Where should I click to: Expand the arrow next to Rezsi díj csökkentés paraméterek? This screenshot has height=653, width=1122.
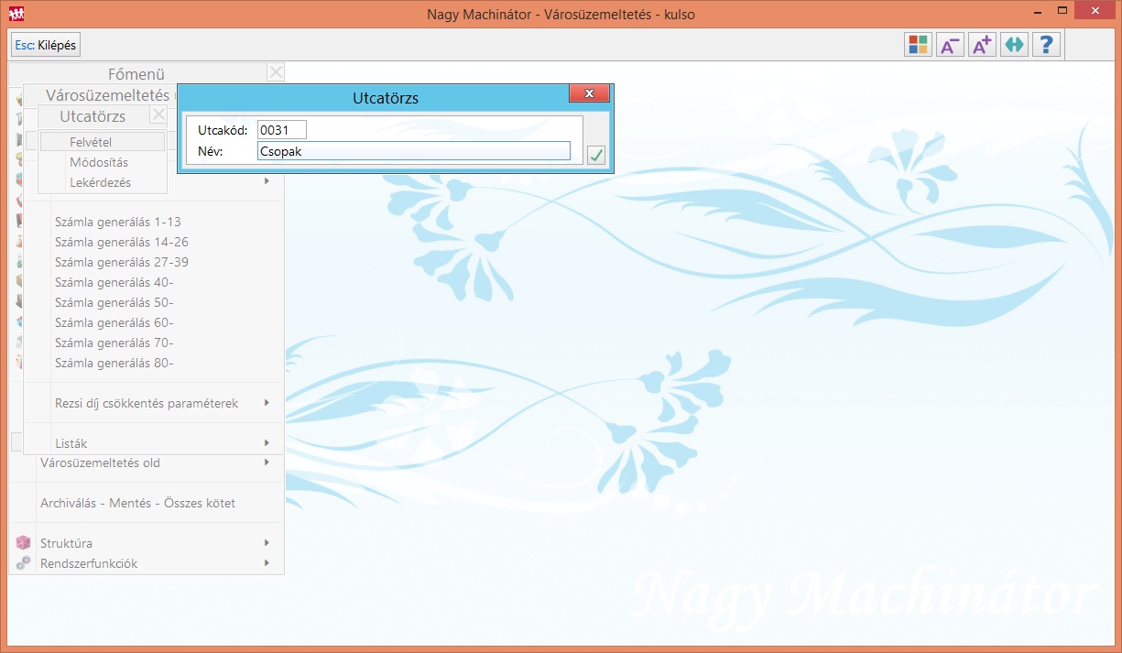point(267,403)
